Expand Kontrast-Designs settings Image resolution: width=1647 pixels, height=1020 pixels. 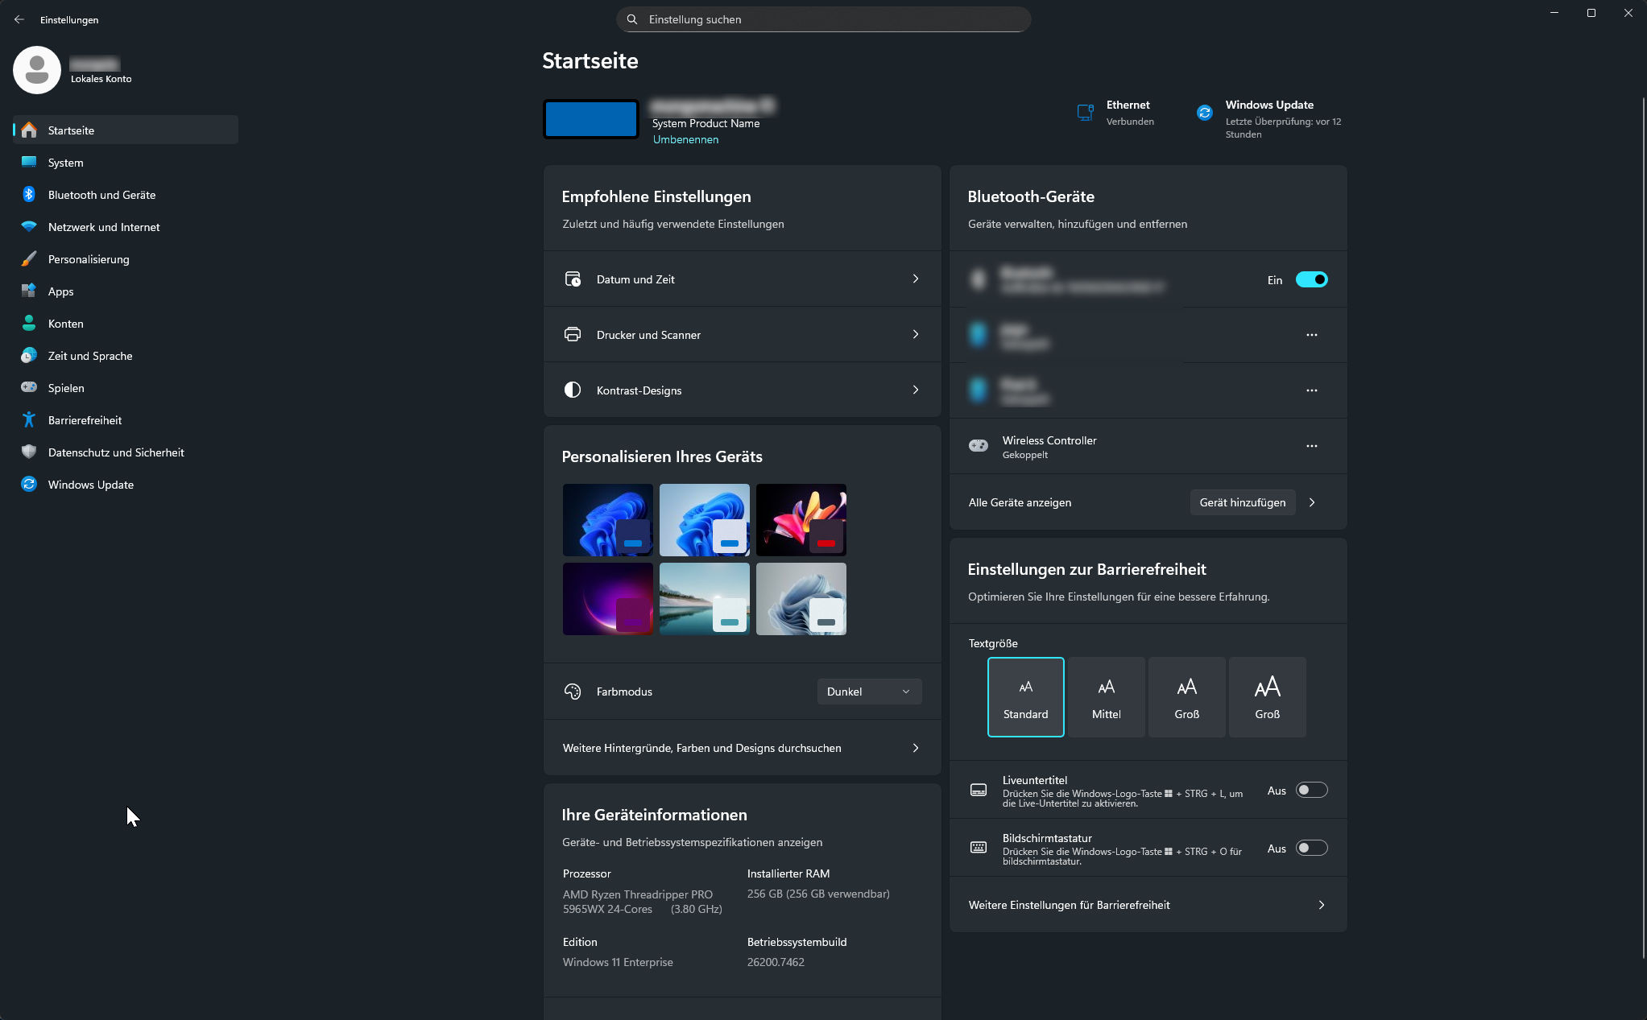click(x=741, y=390)
